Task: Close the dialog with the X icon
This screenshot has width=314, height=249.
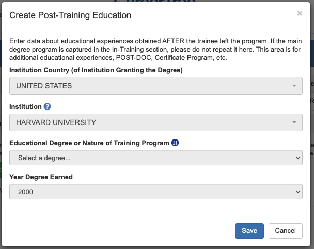Action: [x=300, y=14]
